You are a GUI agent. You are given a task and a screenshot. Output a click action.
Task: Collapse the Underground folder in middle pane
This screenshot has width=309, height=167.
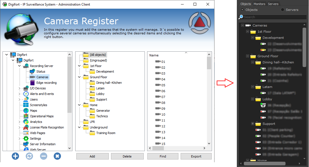pos(79,127)
